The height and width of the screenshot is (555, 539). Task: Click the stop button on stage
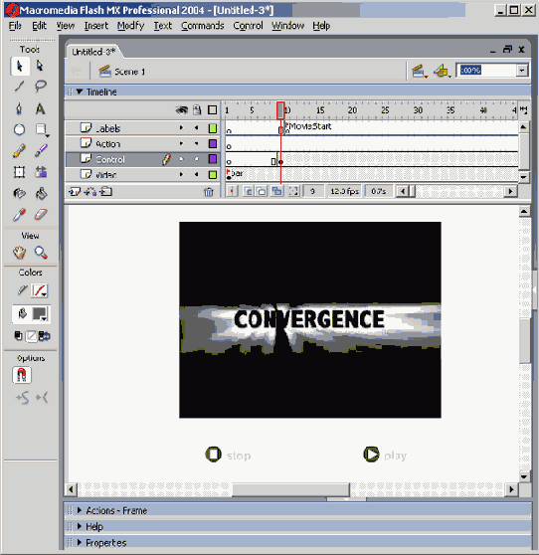[228, 455]
